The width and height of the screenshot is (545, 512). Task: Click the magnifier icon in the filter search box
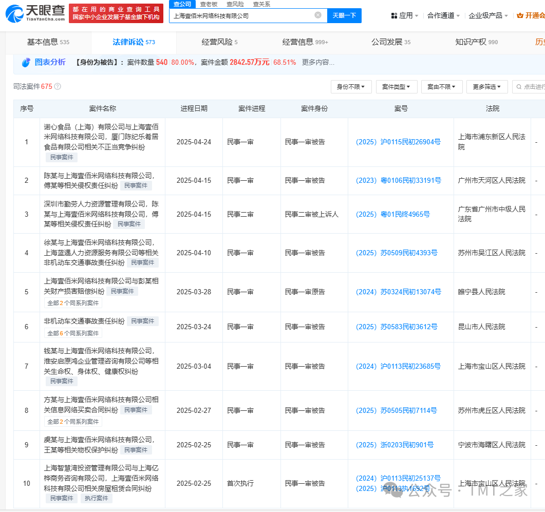pos(519,87)
